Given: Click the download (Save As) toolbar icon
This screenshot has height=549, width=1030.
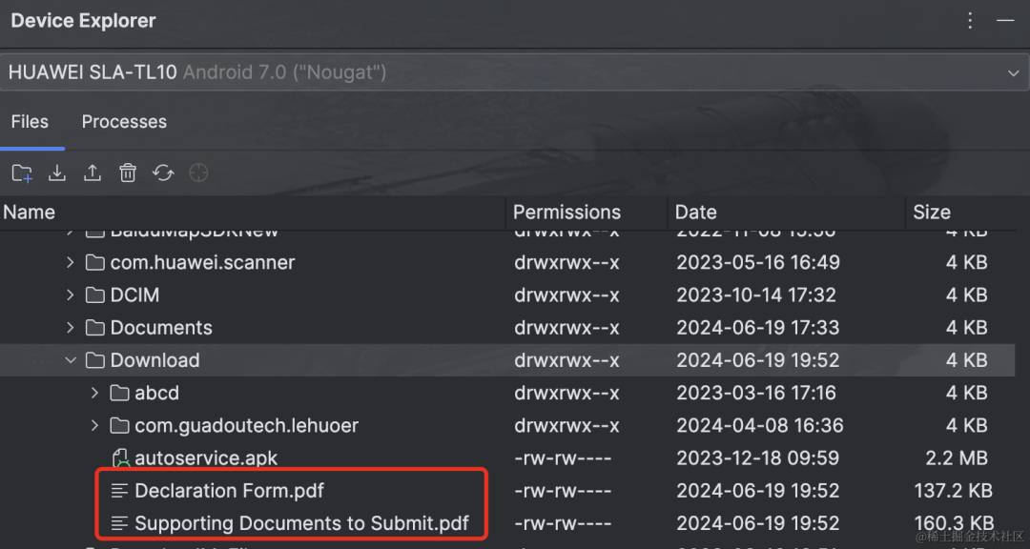Looking at the screenshot, I should (57, 173).
